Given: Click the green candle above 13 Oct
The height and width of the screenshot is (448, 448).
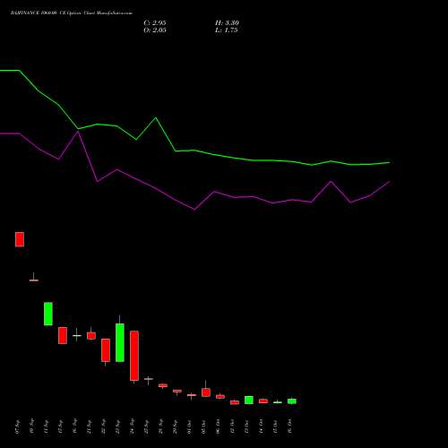Looking at the screenshot, I should click(x=249, y=401).
